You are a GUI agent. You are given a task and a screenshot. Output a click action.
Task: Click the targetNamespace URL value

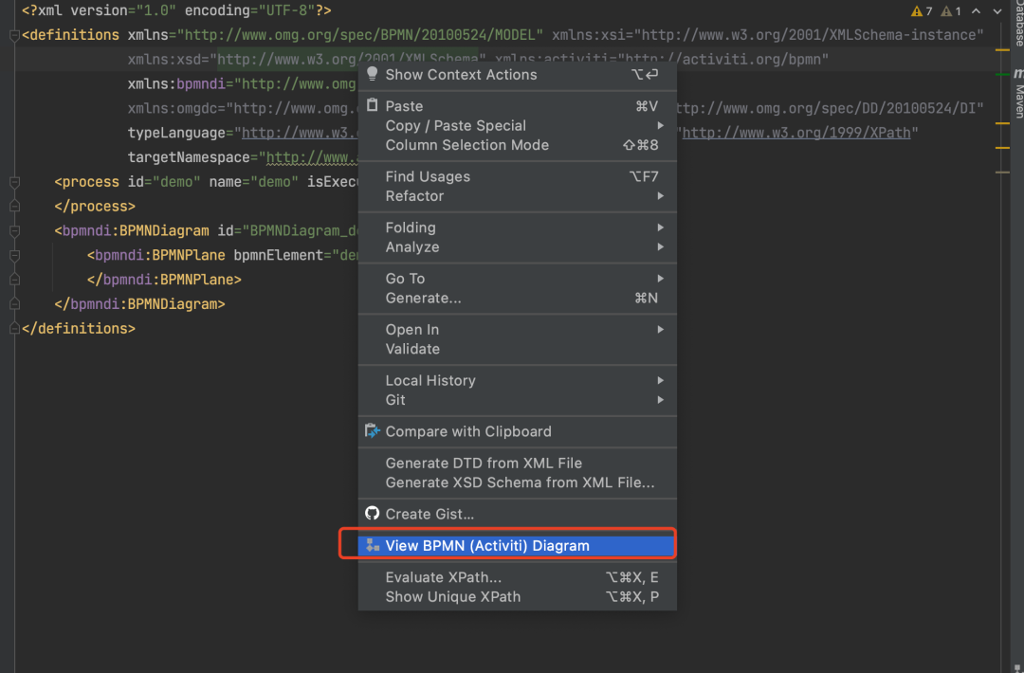tap(312, 157)
